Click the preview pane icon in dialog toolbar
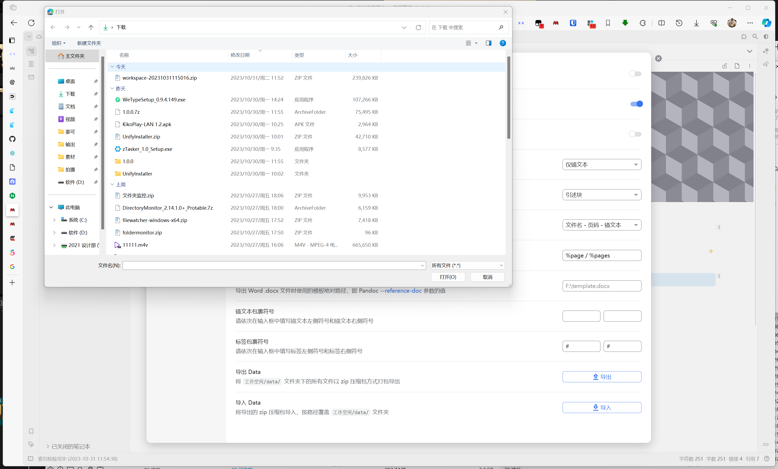 488,43
